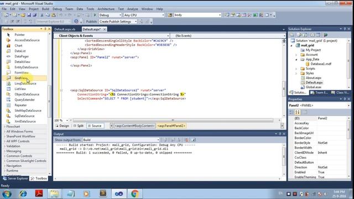Viewport: 354px width, 199px height.
Task: Switch to Design view
Action: [x=63, y=126]
